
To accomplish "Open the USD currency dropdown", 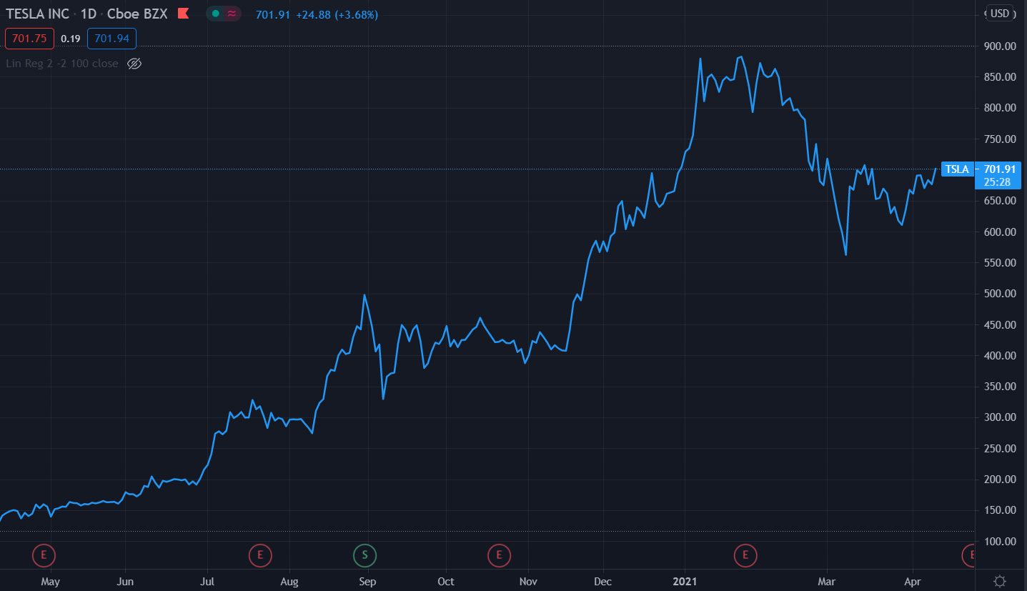I will pyautogui.click(x=1000, y=14).
